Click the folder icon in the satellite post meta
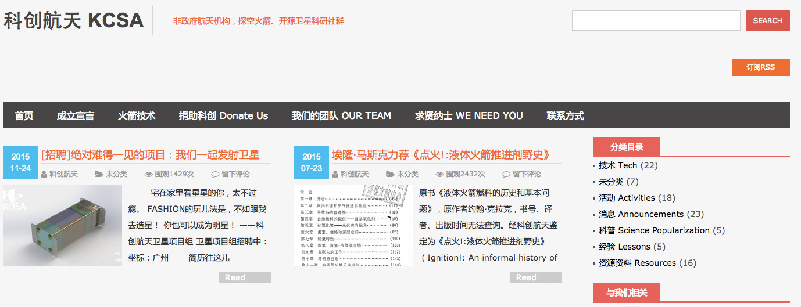This screenshot has width=801, height=307. [99, 174]
